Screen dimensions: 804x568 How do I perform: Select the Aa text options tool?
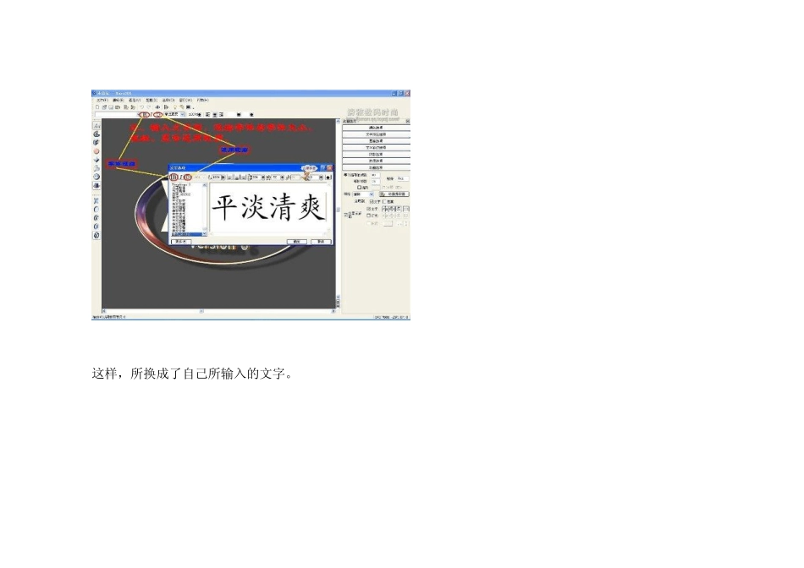(96, 125)
